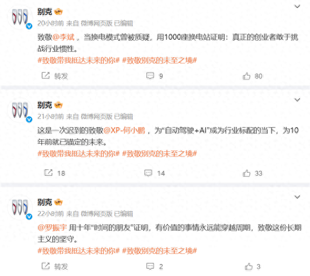Open the @罗振宇 mention link

click(52, 228)
